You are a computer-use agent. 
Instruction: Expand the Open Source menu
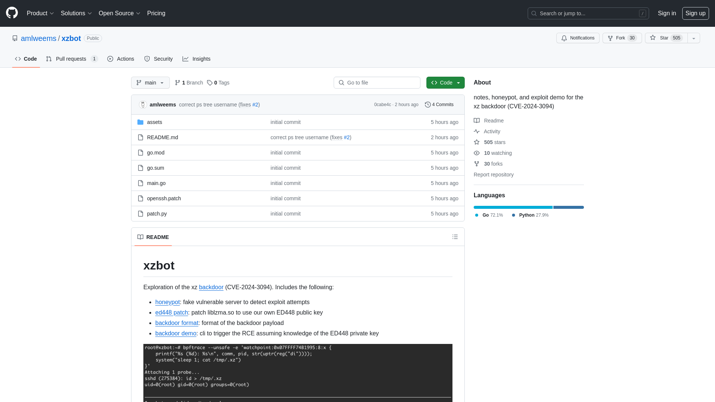[119, 13]
